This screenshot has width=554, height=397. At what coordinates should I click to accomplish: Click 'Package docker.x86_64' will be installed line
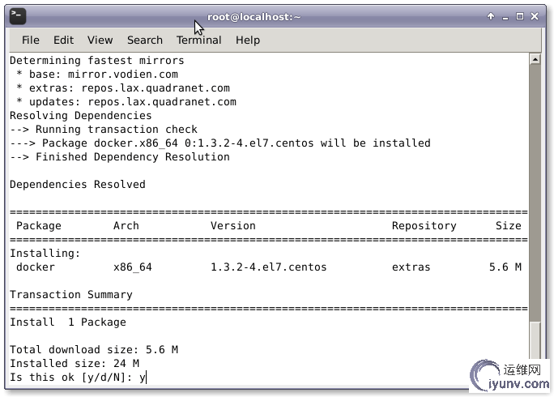tap(220, 143)
